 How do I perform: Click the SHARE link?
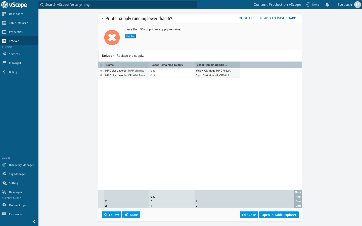pyautogui.click(x=247, y=18)
